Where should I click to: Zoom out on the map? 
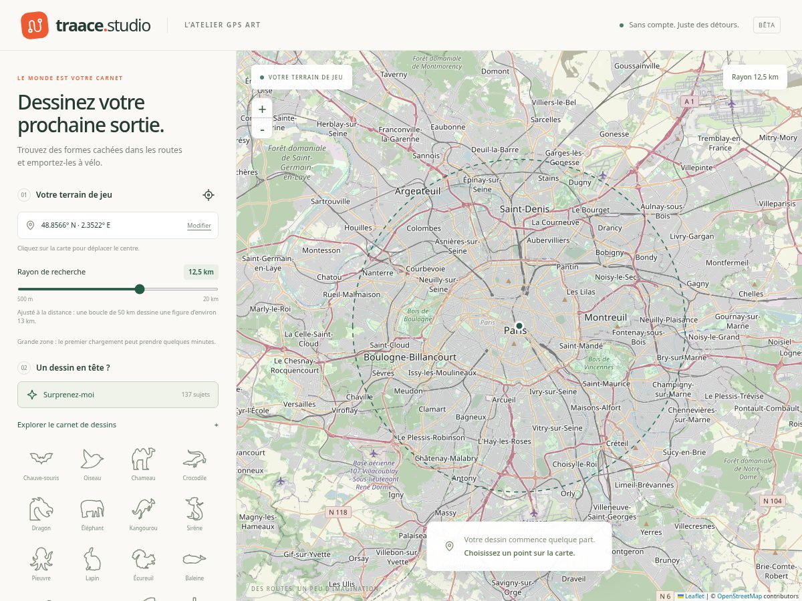pos(262,129)
